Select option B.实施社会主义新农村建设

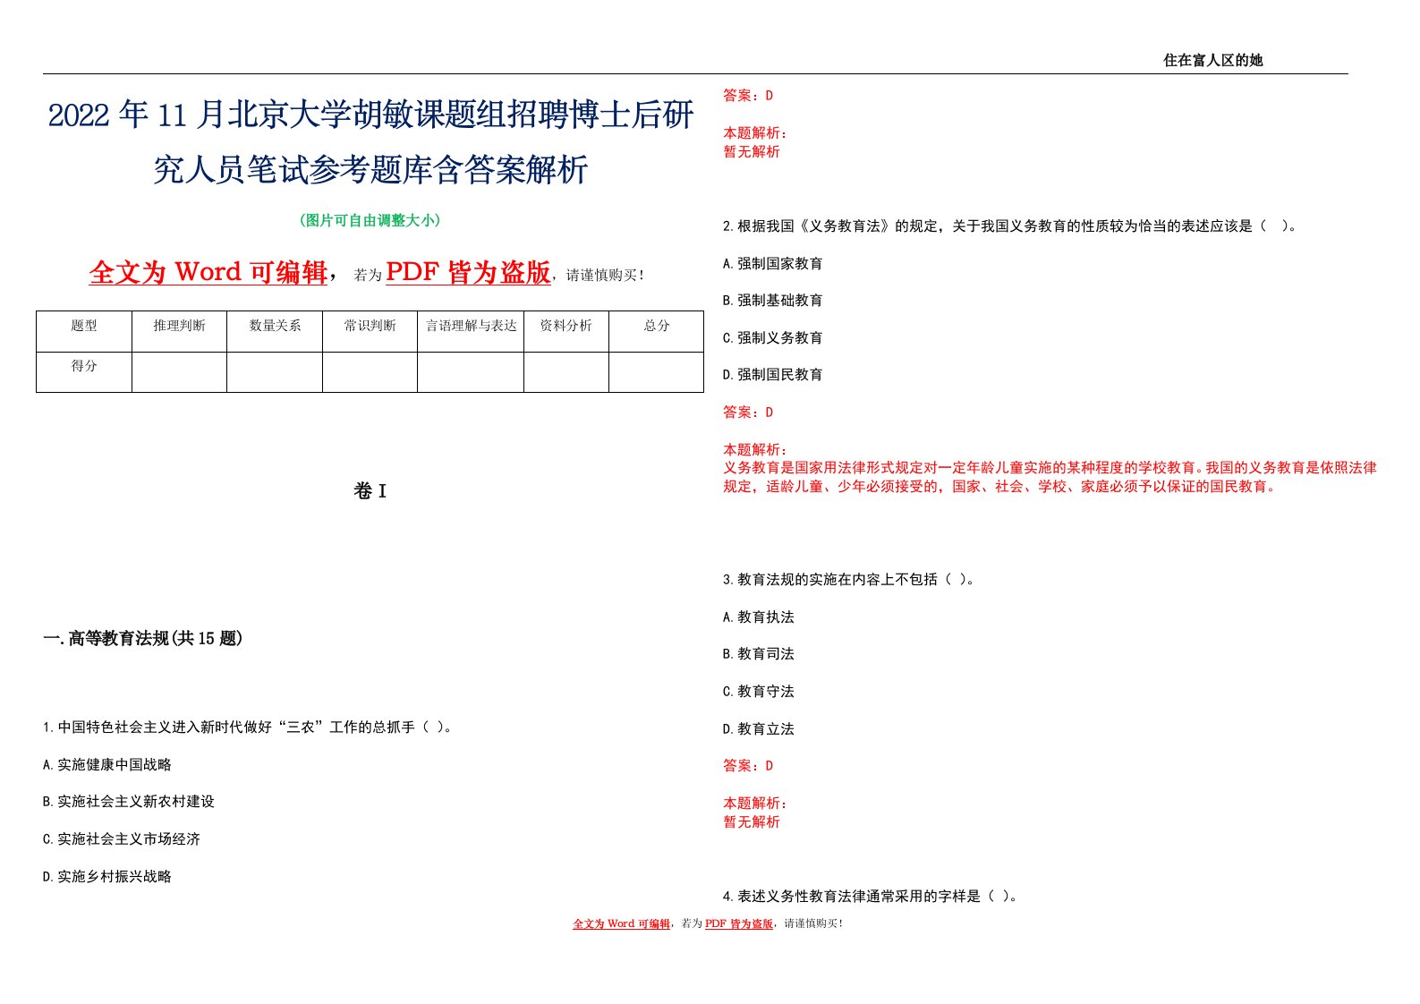[x=129, y=802]
